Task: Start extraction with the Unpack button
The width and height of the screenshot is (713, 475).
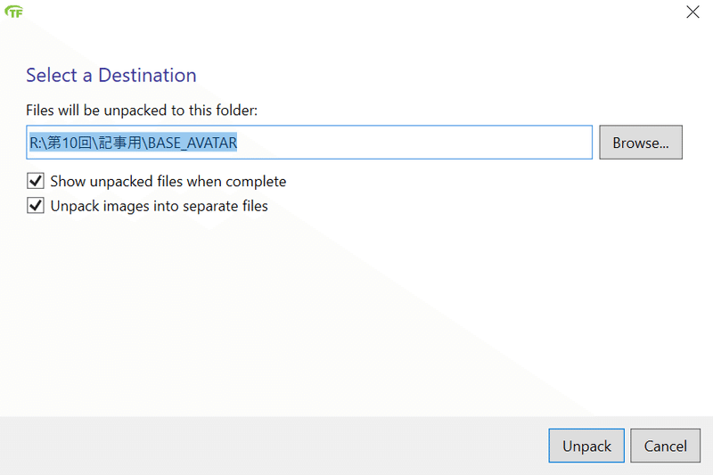Action: tap(586, 446)
